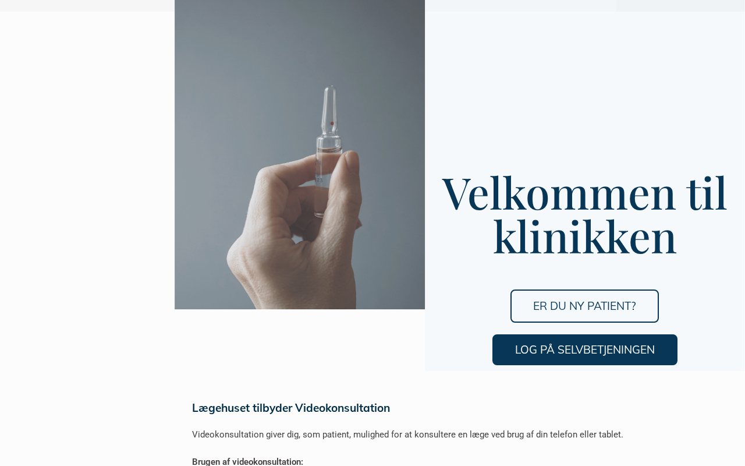Click the Videokonsultation giver dig paragraph
This screenshot has height=466, width=745.
(407, 435)
